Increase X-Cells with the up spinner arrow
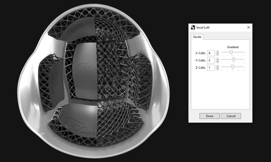The width and height of the screenshot is (271, 162). 217,52
